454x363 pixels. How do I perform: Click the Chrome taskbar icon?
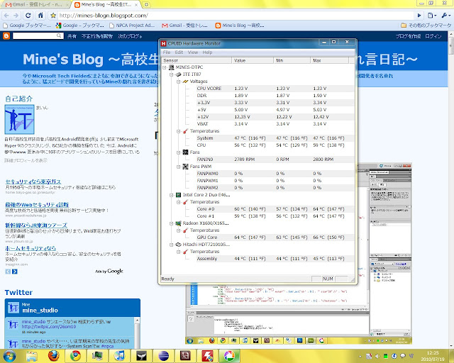(76, 356)
